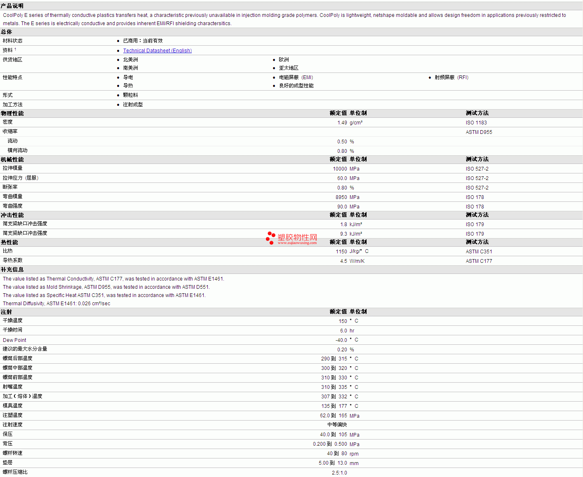583x477 pixels.
Task: Click the 垫层 row label
Action: point(8,463)
